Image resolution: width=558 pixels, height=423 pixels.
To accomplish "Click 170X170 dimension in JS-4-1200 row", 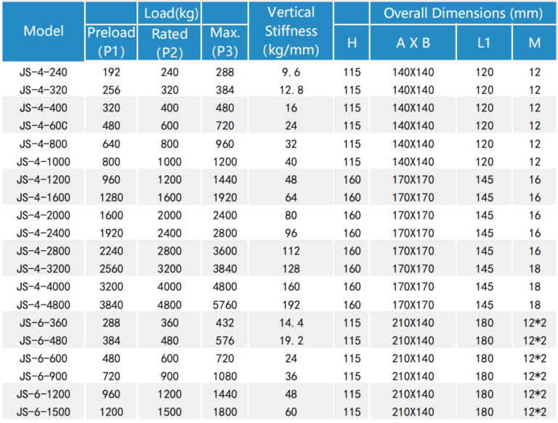I will click(x=413, y=180).
